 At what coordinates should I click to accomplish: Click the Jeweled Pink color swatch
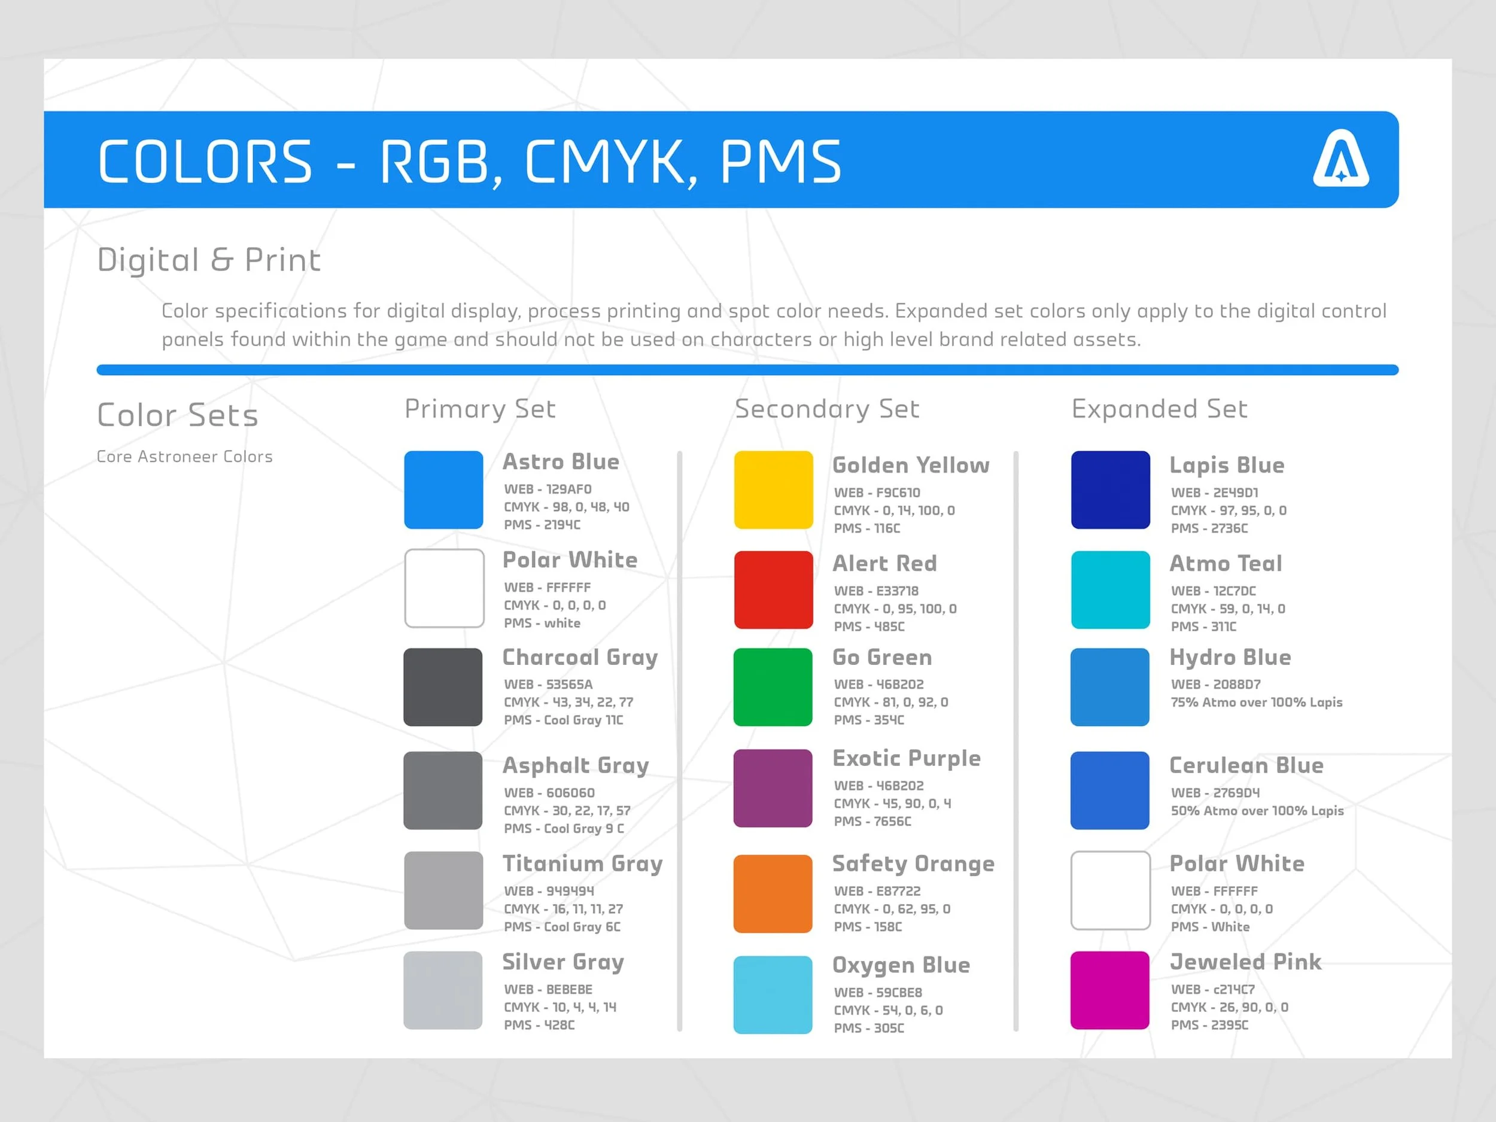(x=1110, y=989)
